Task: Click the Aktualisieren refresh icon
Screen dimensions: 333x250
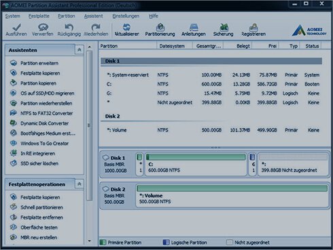Action: click(126, 27)
